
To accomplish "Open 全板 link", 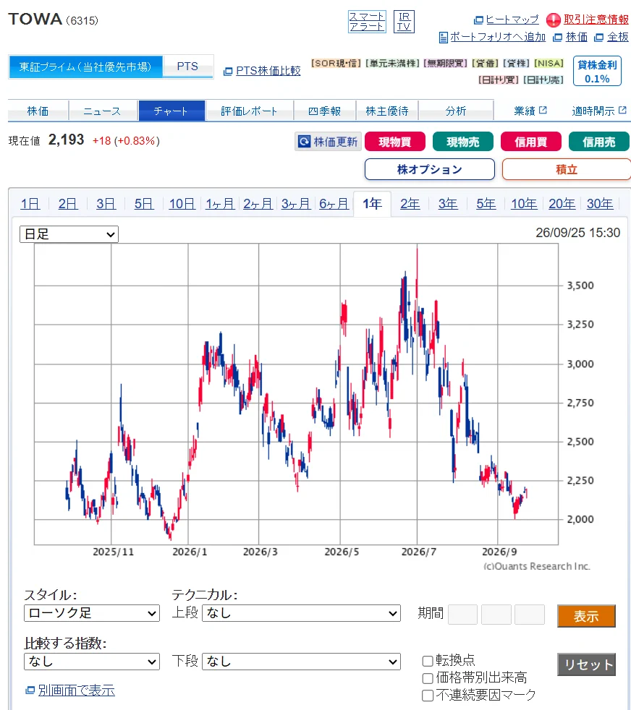I will coord(618,37).
